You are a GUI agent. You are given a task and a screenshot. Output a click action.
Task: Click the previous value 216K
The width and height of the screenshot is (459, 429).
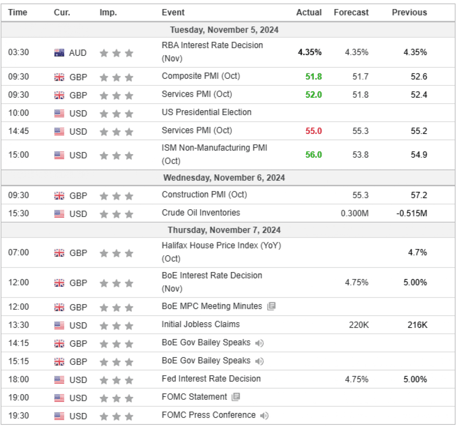coord(417,325)
